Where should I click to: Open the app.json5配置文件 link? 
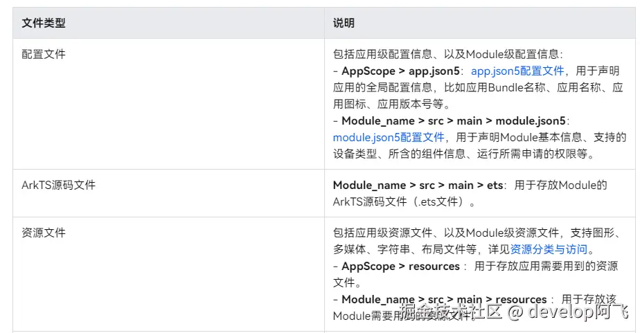click(517, 71)
